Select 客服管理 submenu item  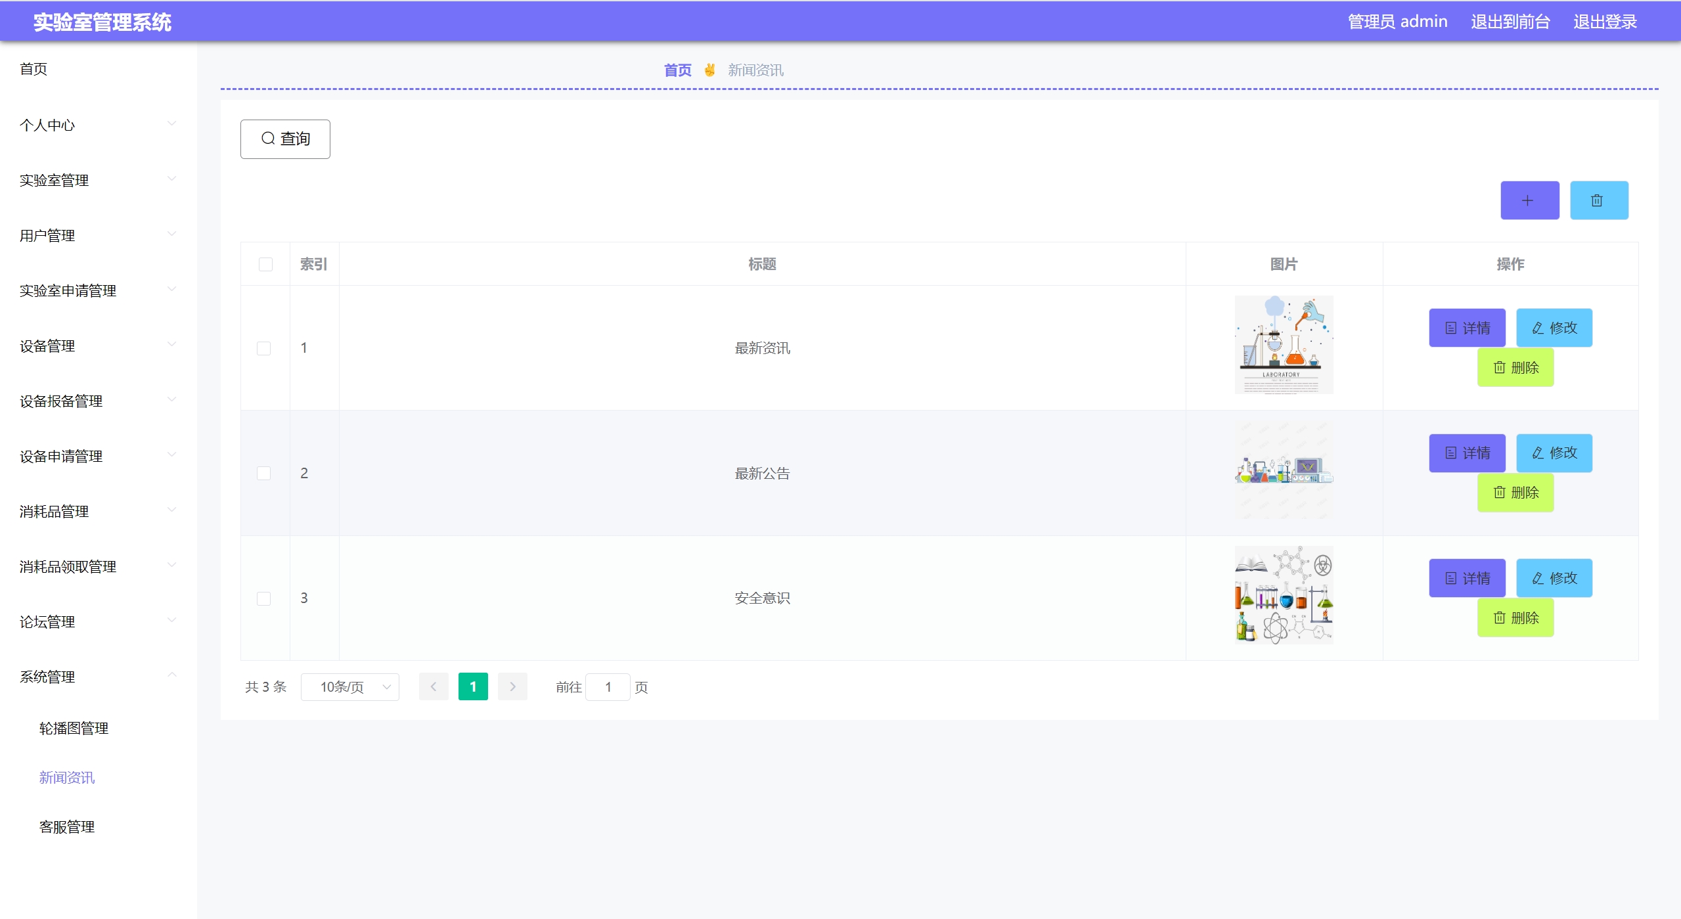pyautogui.click(x=67, y=826)
